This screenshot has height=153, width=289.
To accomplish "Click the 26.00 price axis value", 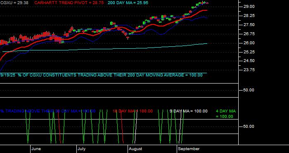I will click(x=249, y=43).
